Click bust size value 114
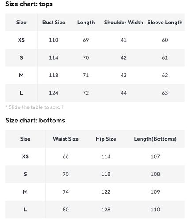Viewport: 190px width, 221px height. [53, 57]
